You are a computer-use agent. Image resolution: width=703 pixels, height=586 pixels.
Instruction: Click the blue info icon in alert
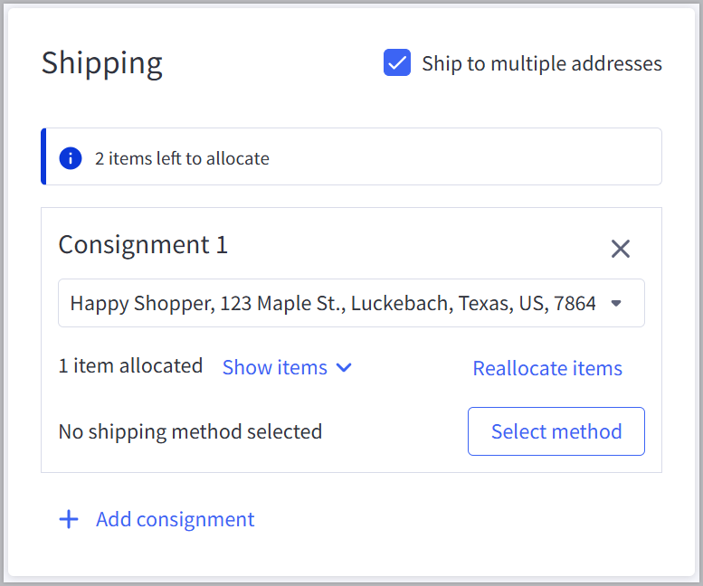coord(70,158)
